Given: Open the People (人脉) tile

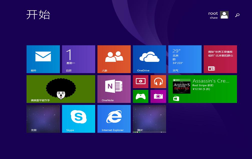Looking at the screenshot, I should tap(114, 59).
